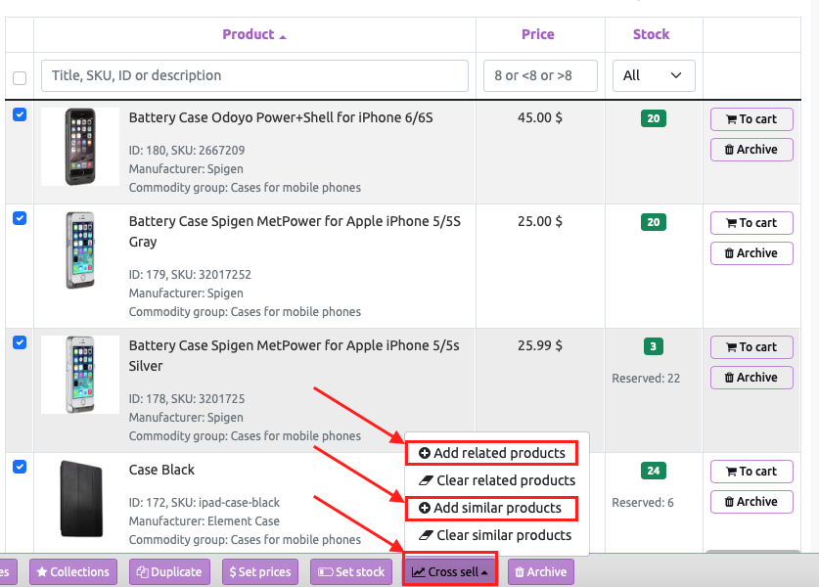The height and width of the screenshot is (587, 819).
Task: Click stock badge 20 for Odoyo Power+Shell
Action: coord(654,118)
